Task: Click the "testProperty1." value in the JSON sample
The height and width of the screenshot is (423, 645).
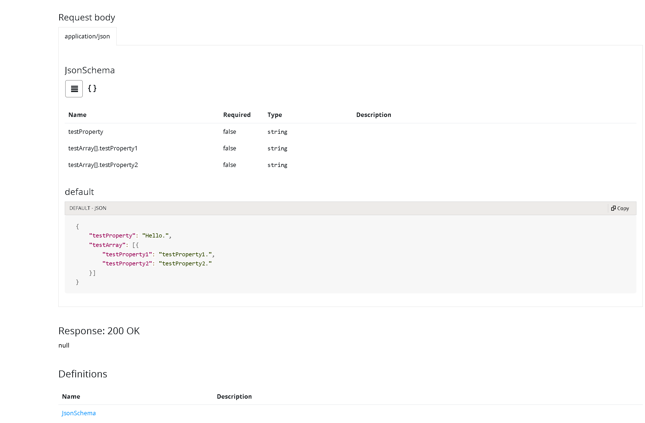Action: click(x=185, y=254)
